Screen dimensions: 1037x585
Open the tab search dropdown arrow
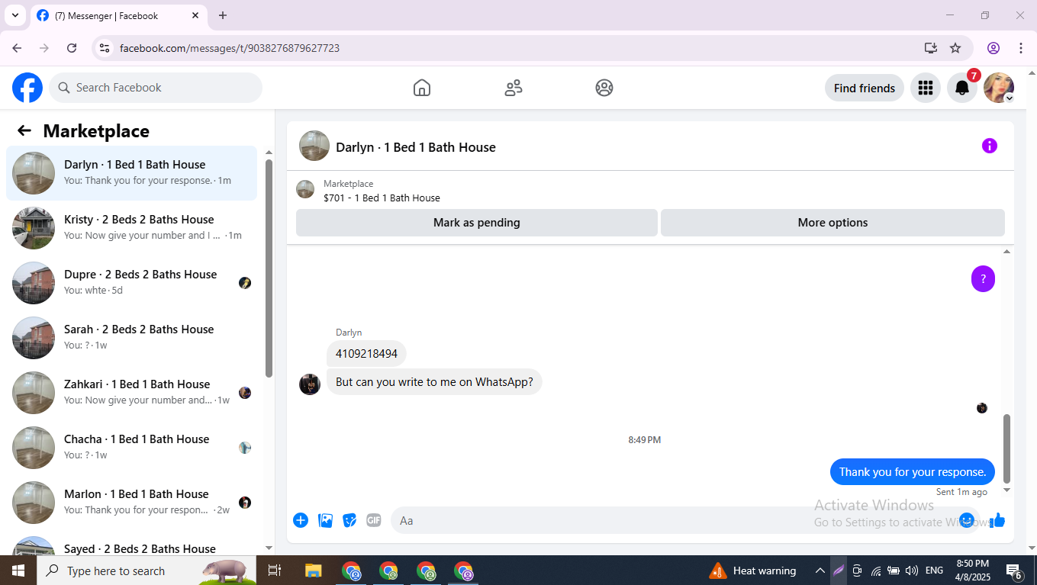click(14, 15)
